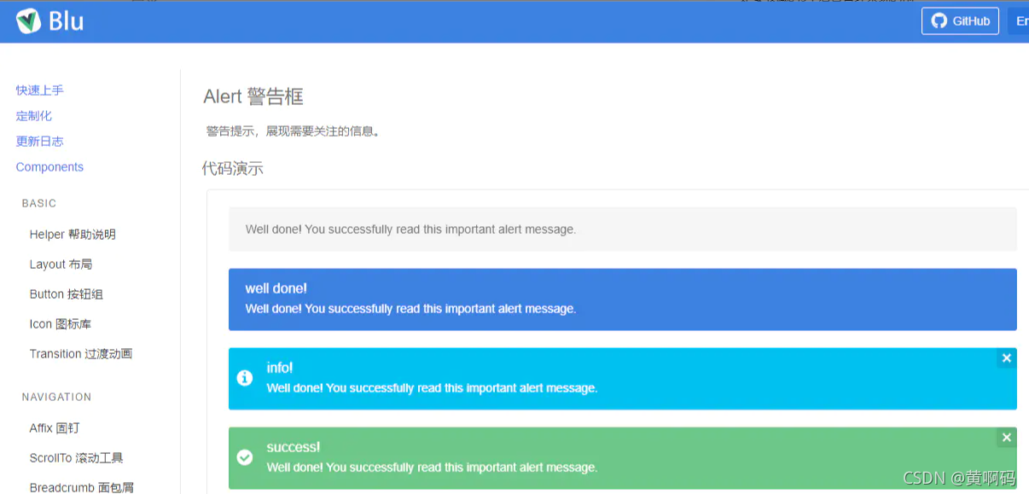
Task: Select Helper 帮助说明 menu item
Action: pyautogui.click(x=73, y=235)
